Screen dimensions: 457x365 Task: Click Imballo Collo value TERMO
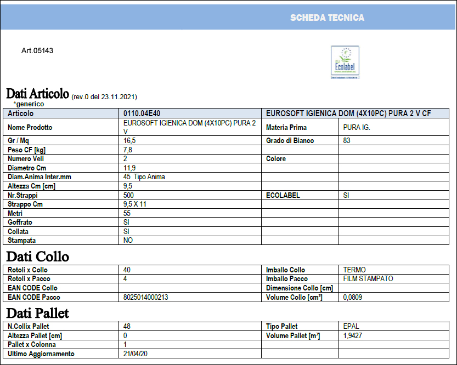[x=354, y=270]
